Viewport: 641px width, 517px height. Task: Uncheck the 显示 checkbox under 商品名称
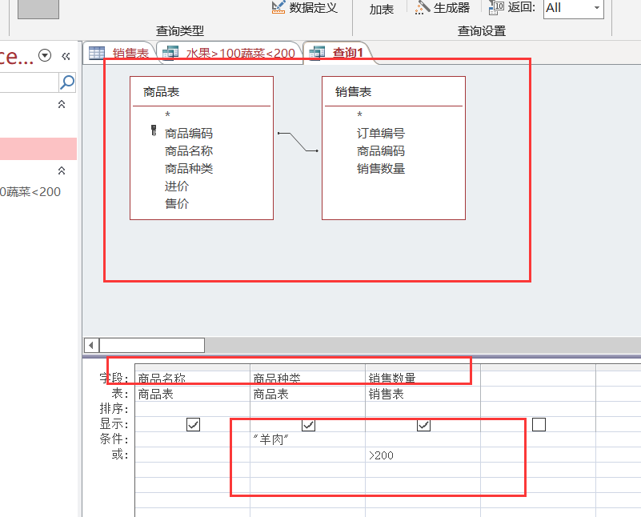click(192, 425)
